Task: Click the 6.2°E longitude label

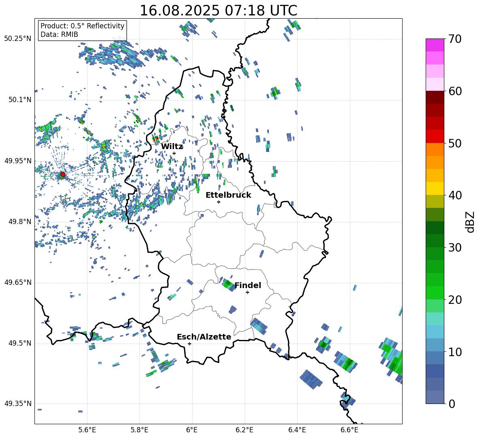Action: click(244, 430)
